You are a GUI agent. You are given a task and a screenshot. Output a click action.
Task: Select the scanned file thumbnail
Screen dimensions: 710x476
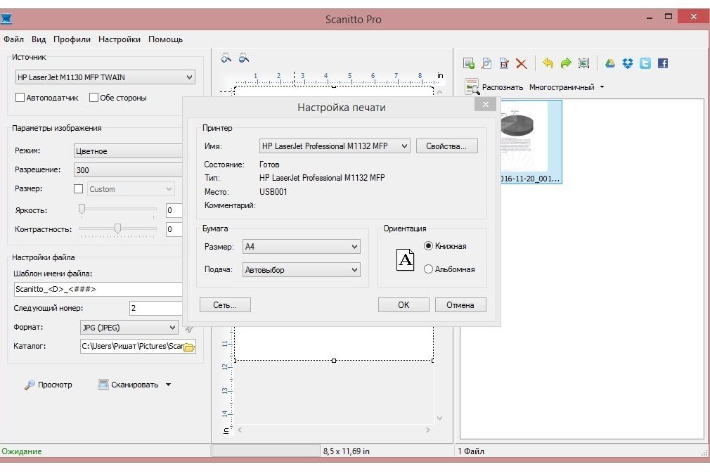531,142
